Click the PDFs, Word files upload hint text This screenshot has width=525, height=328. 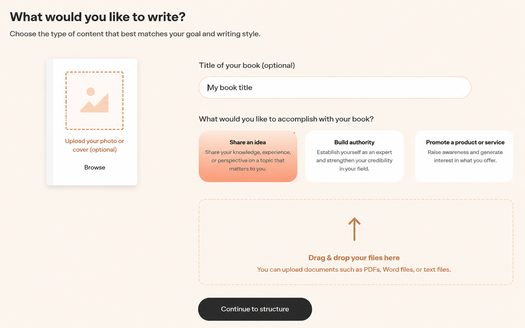point(354,269)
